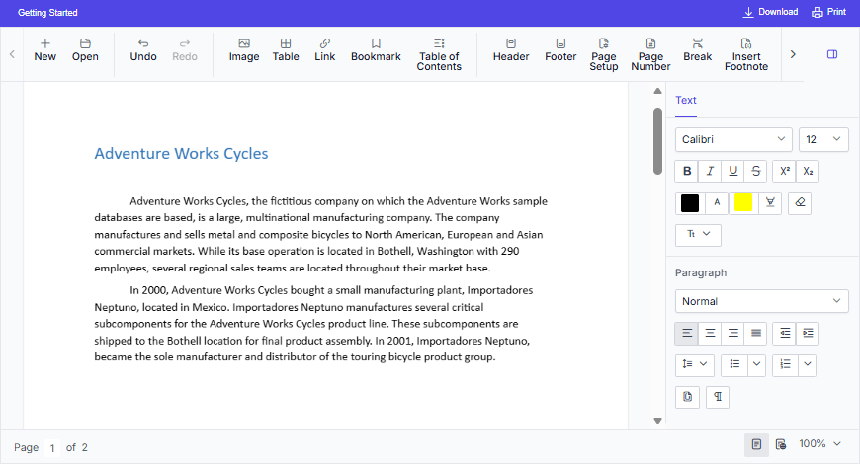The image size is (860, 464).
Task: Toggle Subscript formatting
Action: click(808, 171)
